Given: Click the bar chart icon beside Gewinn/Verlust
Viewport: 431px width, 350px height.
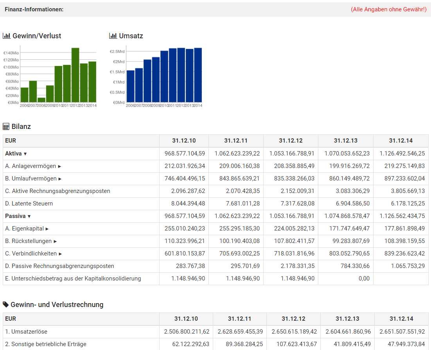Looking at the screenshot, I should pyautogui.click(x=7, y=36).
